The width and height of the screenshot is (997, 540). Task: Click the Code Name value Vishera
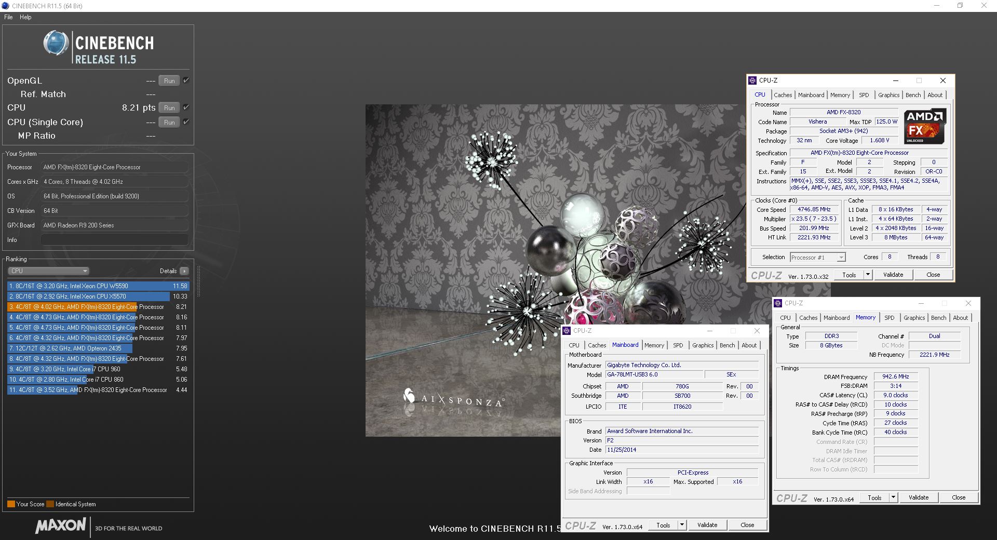tap(817, 122)
